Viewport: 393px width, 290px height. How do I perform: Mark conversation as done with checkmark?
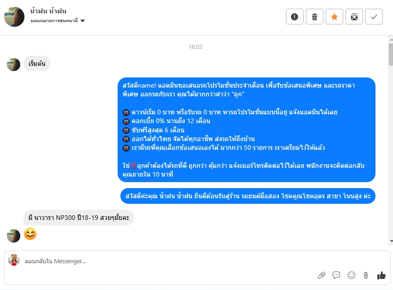tap(374, 17)
